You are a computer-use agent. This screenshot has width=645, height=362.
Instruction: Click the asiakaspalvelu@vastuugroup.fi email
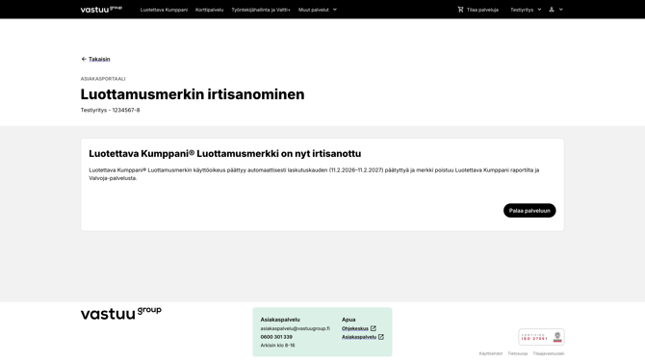[295, 328]
